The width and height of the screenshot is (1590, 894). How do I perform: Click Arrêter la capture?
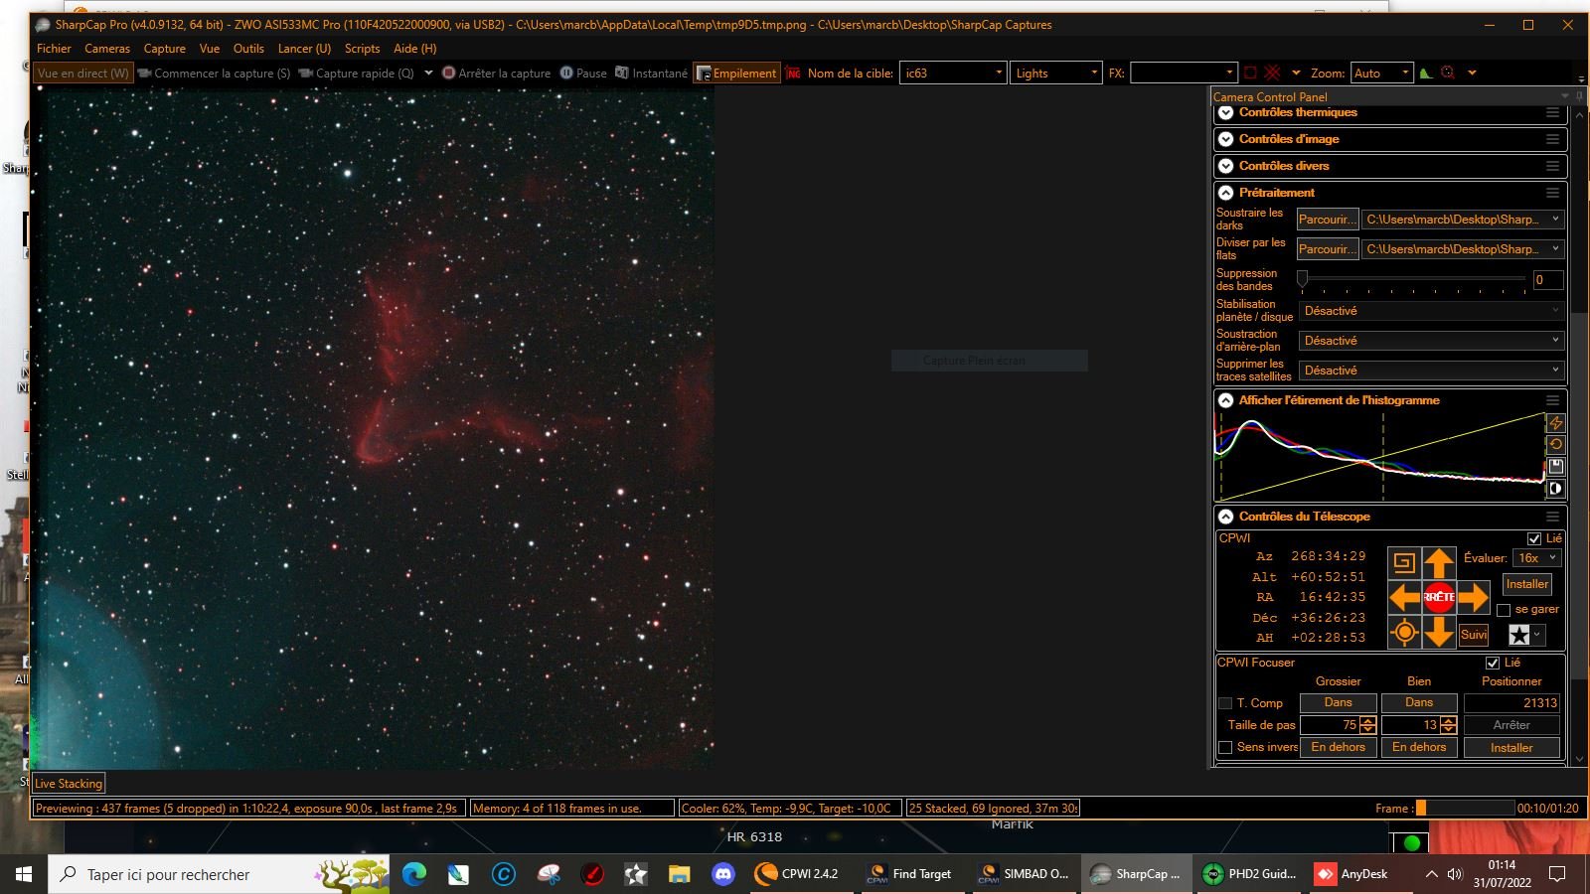point(496,73)
